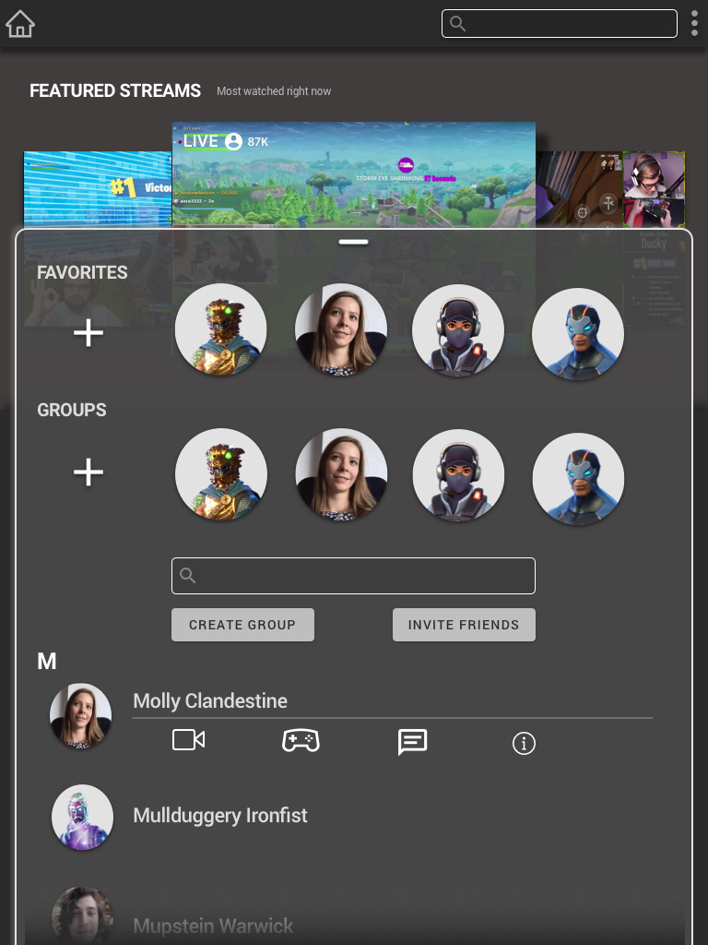Select blue masked hero avatar in Favorites
The image size is (708, 945).
(x=578, y=333)
